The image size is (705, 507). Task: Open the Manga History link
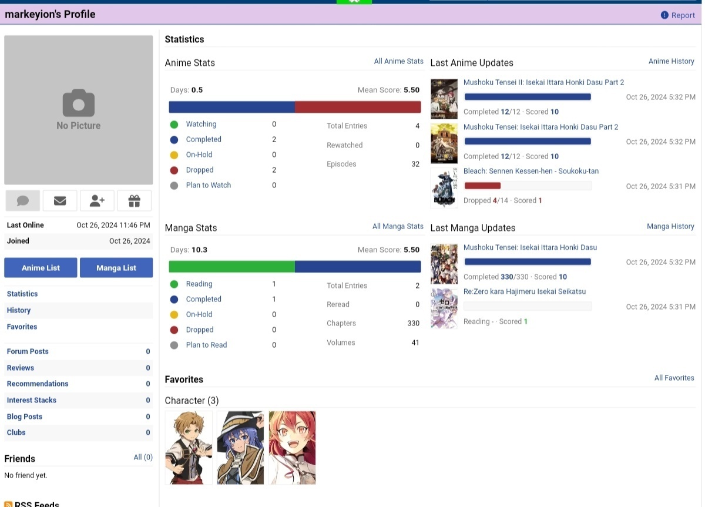tap(670, 226)
